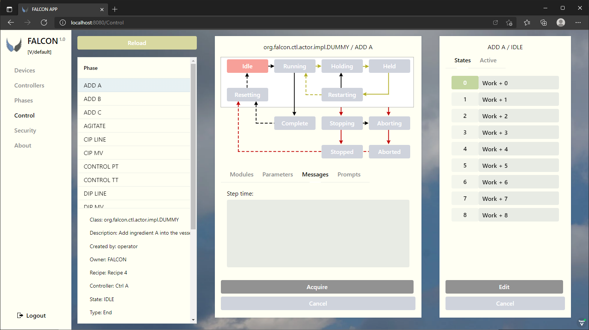Viewport: 589px width, 330px height.
Task: Click the Stopped state box
Action: [342, 152]
